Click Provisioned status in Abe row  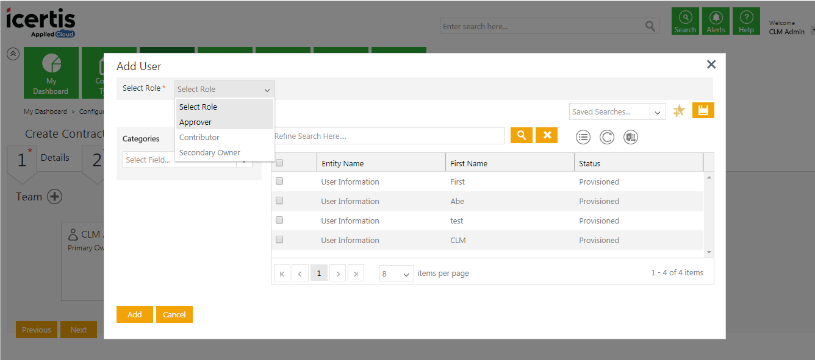[599, 201]
